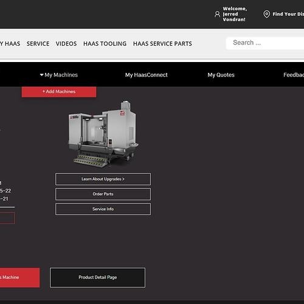Switch to My Quotes tab

pos(221,75)
